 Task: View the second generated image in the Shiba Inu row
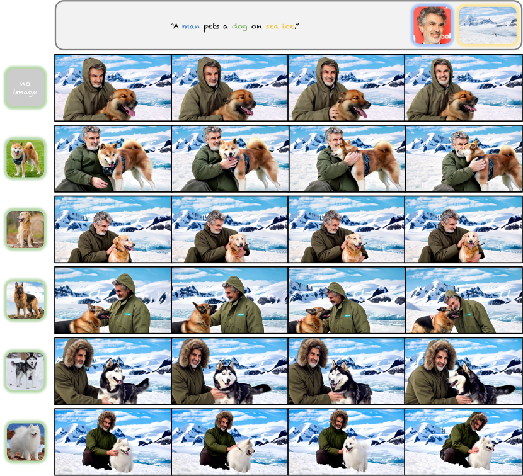pos(229,158)
